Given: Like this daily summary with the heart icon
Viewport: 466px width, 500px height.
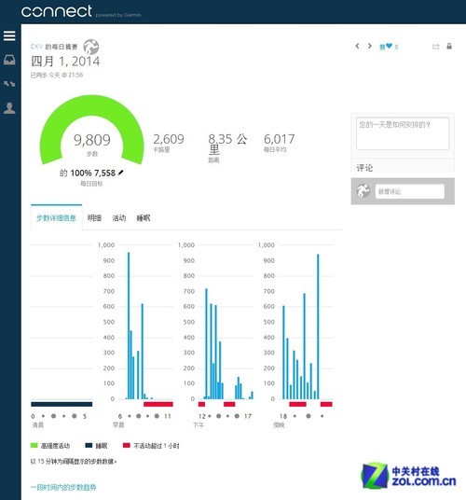Looking at the screenshot, I should click(x=389, y=47).
